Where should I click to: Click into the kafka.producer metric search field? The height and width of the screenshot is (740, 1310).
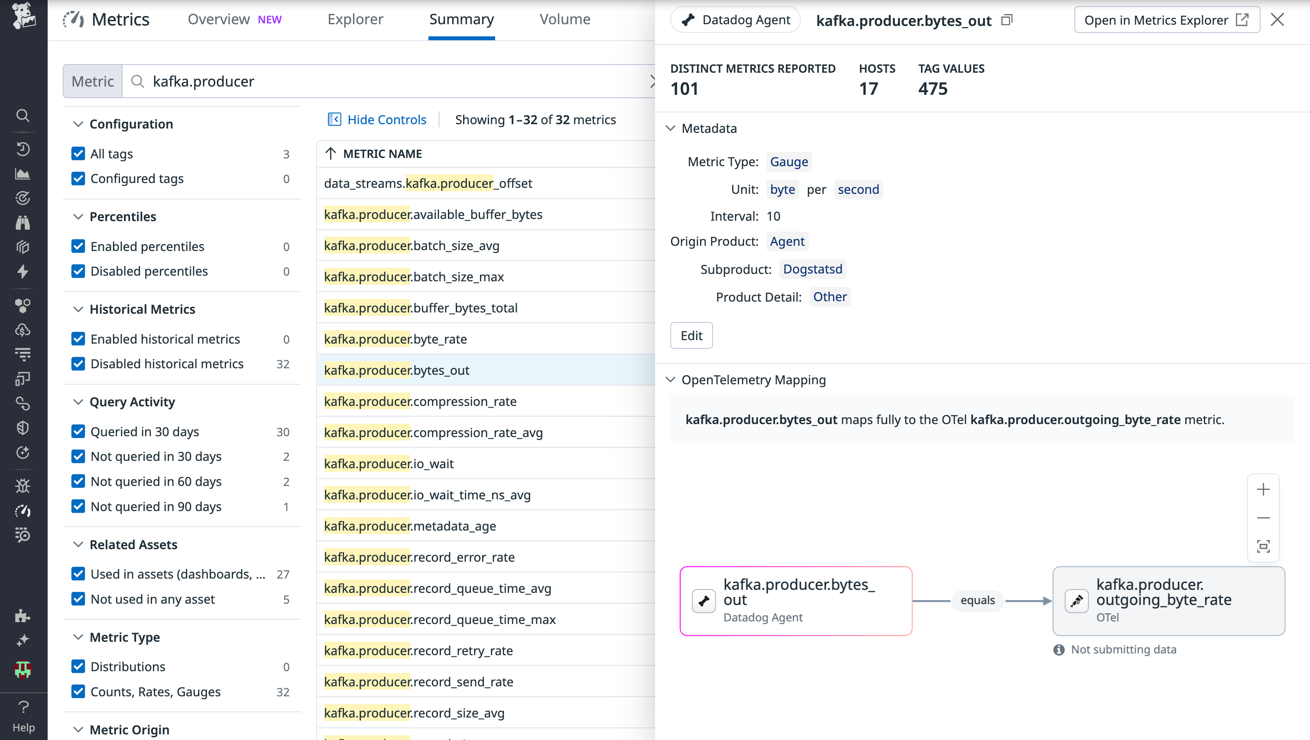click(356, 81)
